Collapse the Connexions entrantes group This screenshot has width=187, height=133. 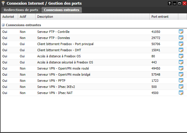3,25
